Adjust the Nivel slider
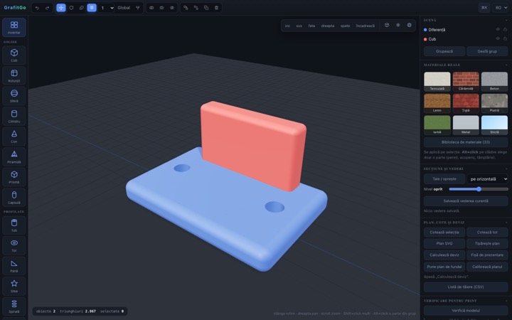The width and height of the screenshot is (512, 320). 479,189
